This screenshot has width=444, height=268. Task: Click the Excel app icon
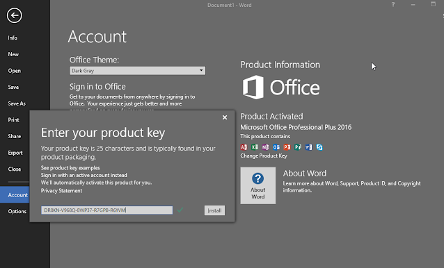tap(255, 147)
